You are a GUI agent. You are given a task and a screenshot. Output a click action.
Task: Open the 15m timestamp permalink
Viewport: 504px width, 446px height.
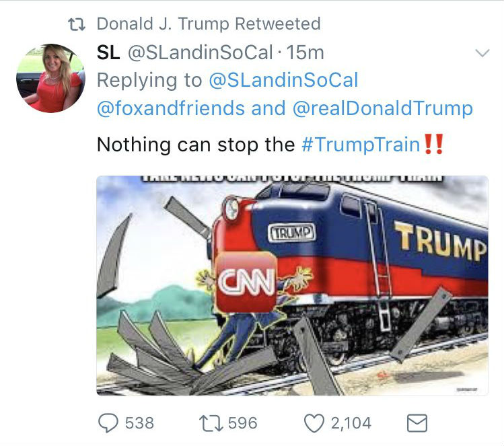306,52
